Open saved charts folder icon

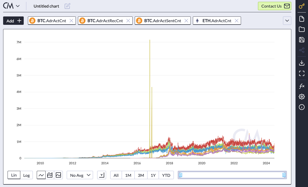[x=302, y=29]
